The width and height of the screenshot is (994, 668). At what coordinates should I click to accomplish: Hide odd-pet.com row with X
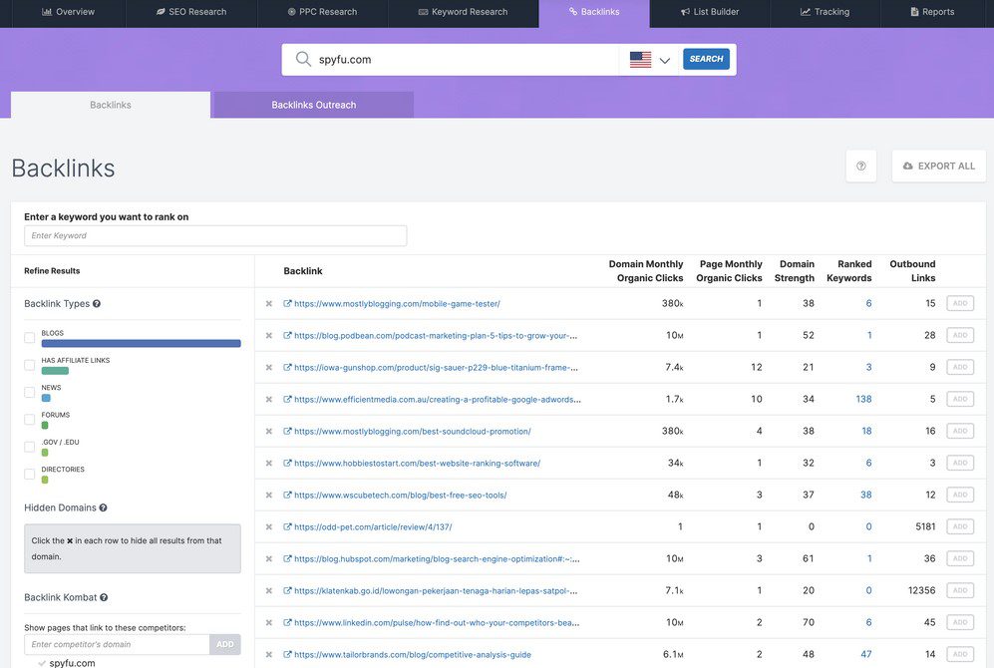(269, 526)
